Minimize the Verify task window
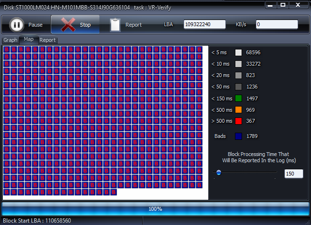 tap(270, 5)
